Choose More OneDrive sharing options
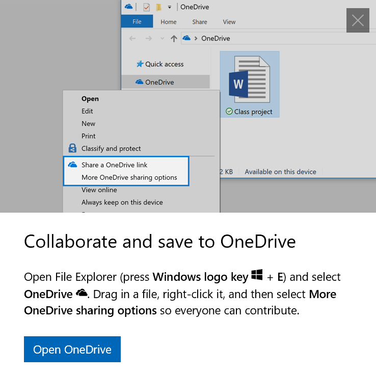376x379 pixels. [x=129, y=178]
